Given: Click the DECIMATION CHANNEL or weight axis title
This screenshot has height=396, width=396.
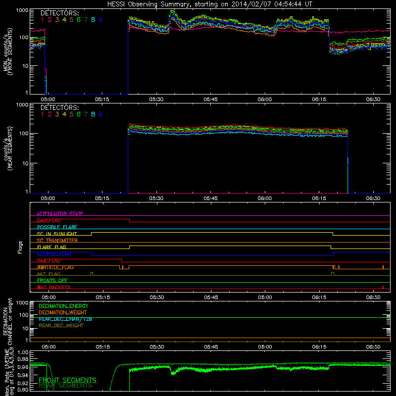Looking at the screenshot, I should (7, 321).
